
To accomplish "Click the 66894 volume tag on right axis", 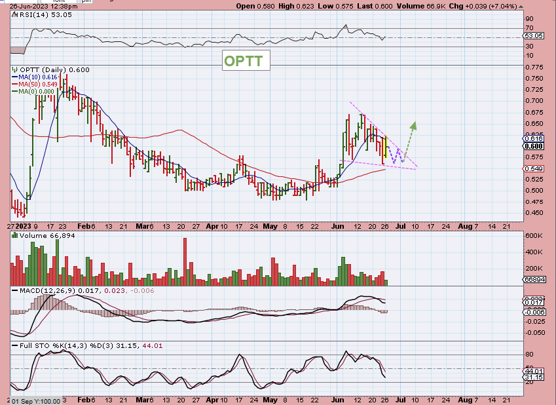I will (x=534, y=279).
